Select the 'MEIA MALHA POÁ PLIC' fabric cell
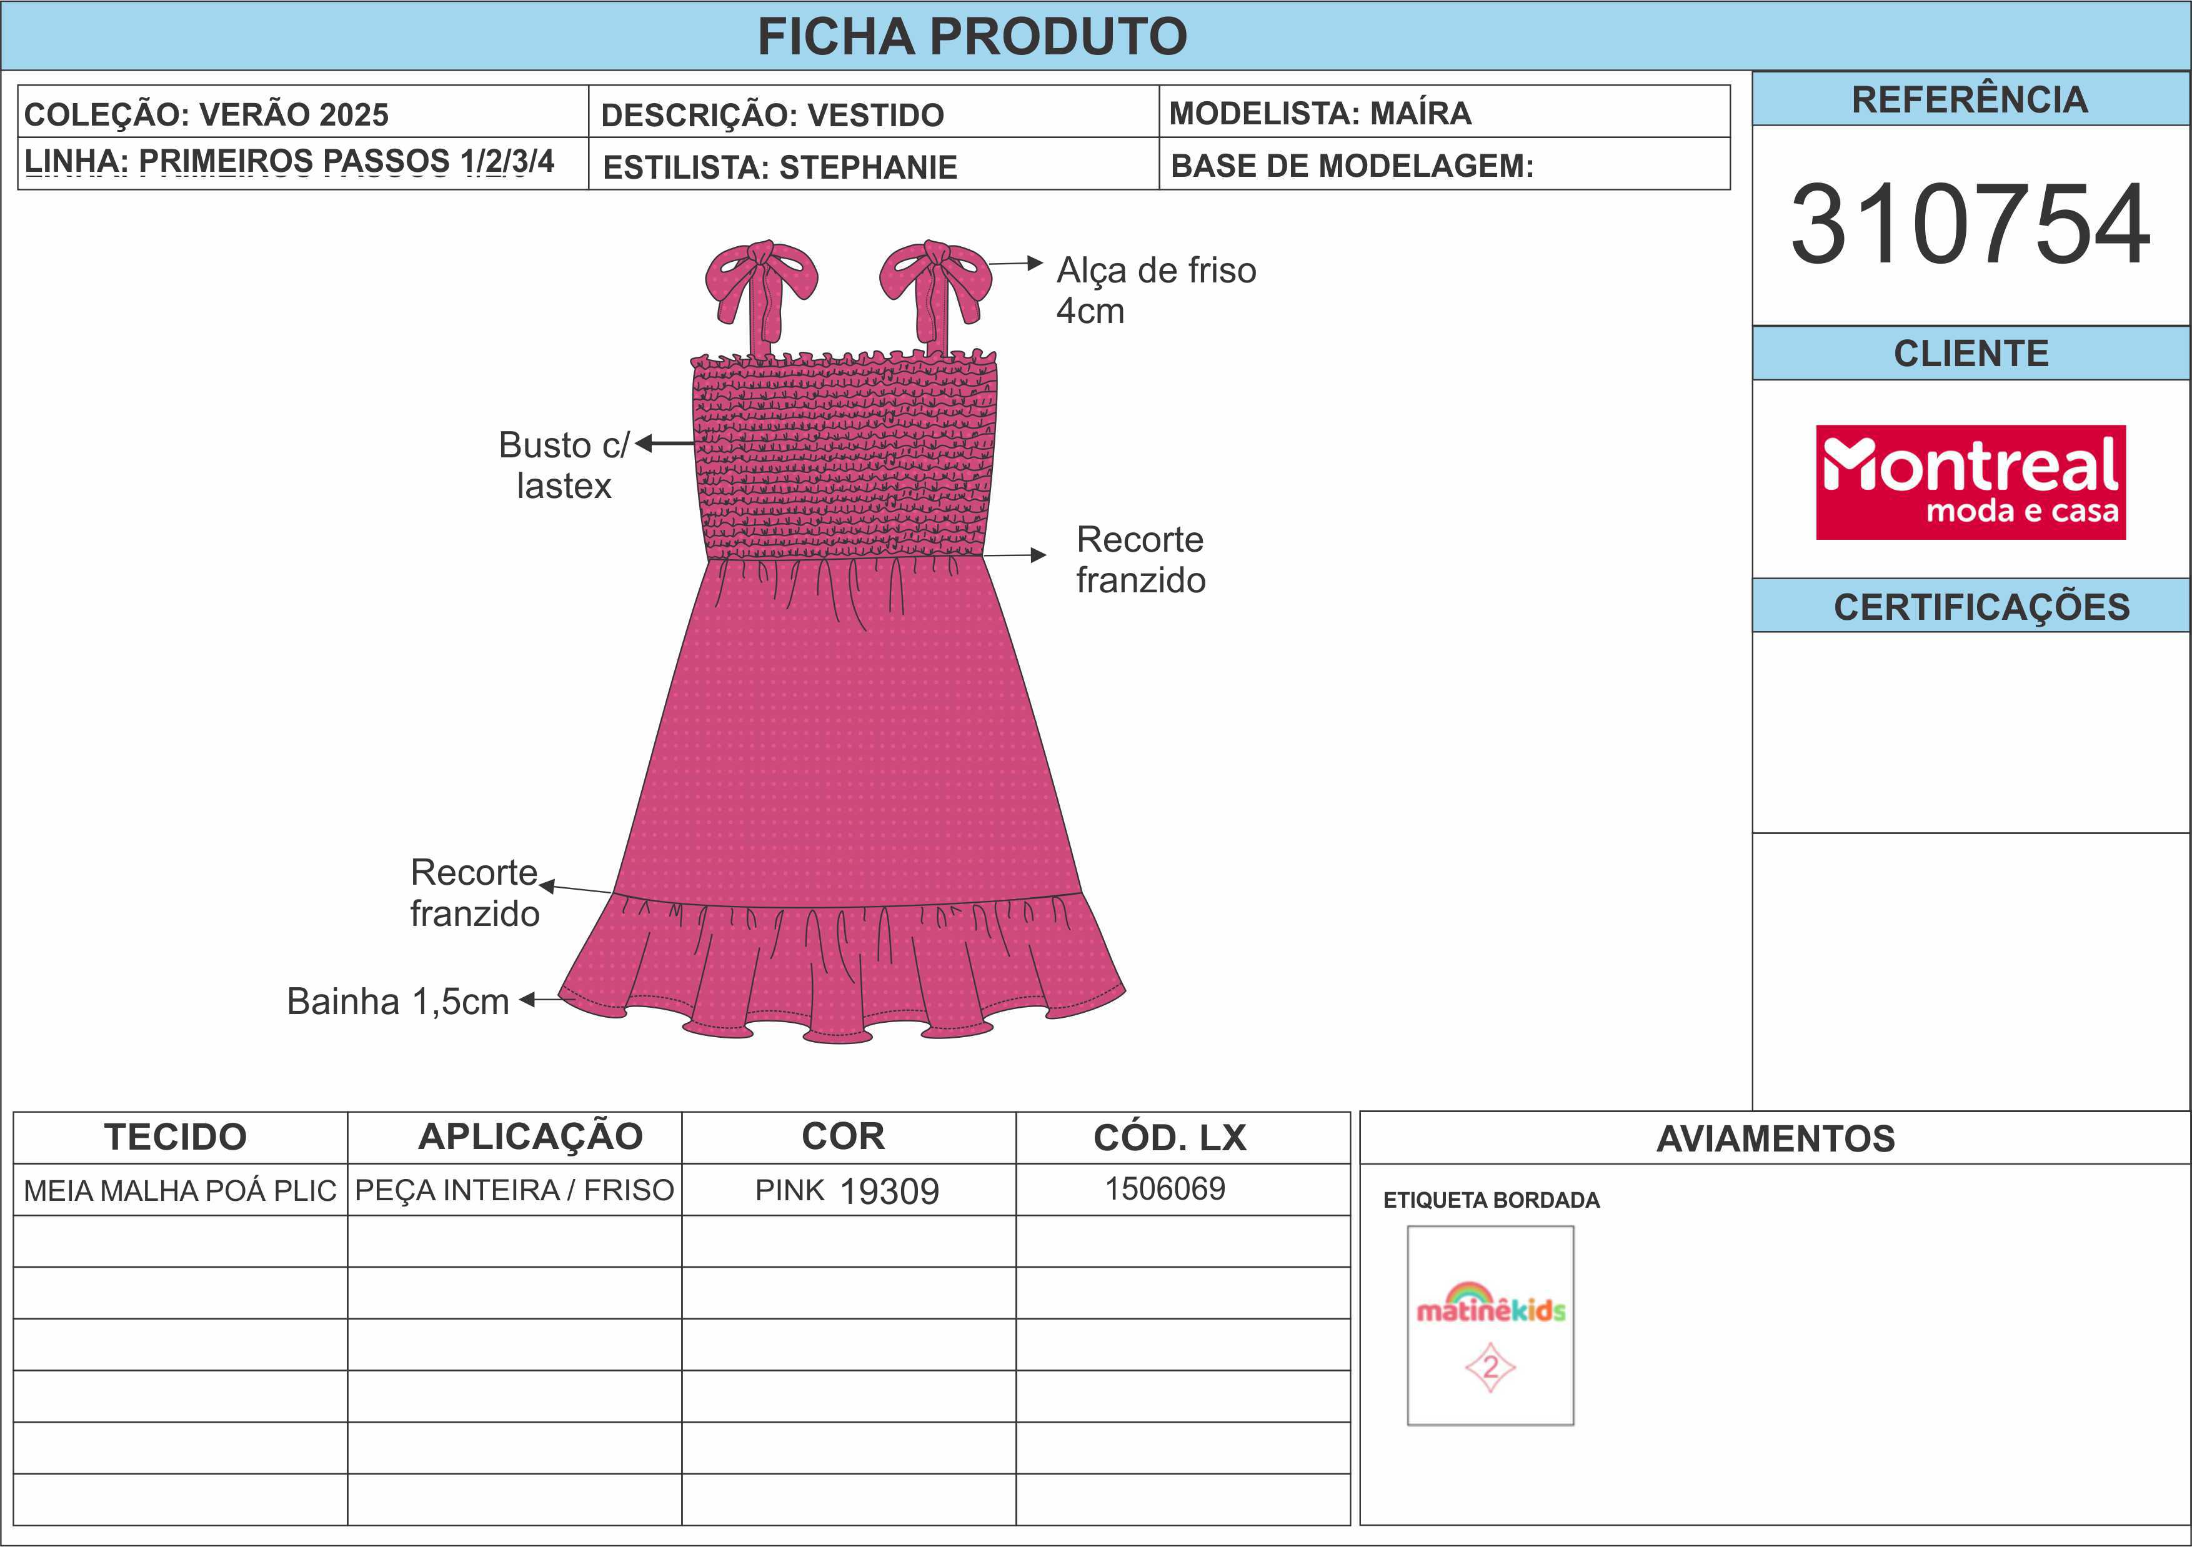 (x=179, y=1190)
